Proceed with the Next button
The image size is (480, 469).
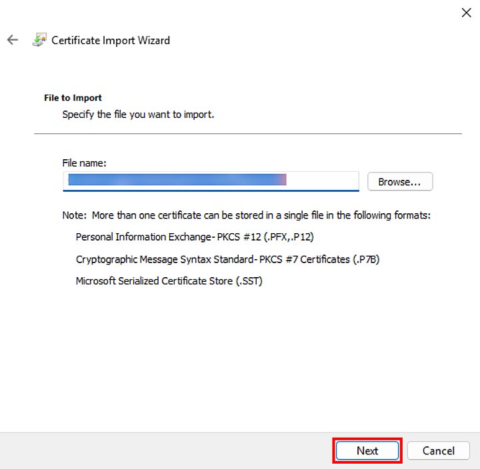pos(367,450)
